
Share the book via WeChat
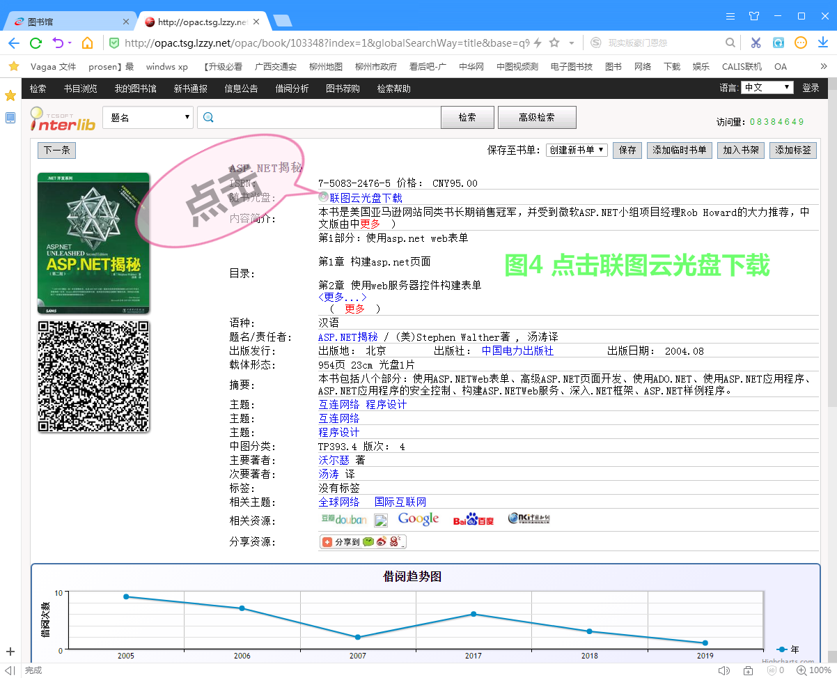[368, 541]
